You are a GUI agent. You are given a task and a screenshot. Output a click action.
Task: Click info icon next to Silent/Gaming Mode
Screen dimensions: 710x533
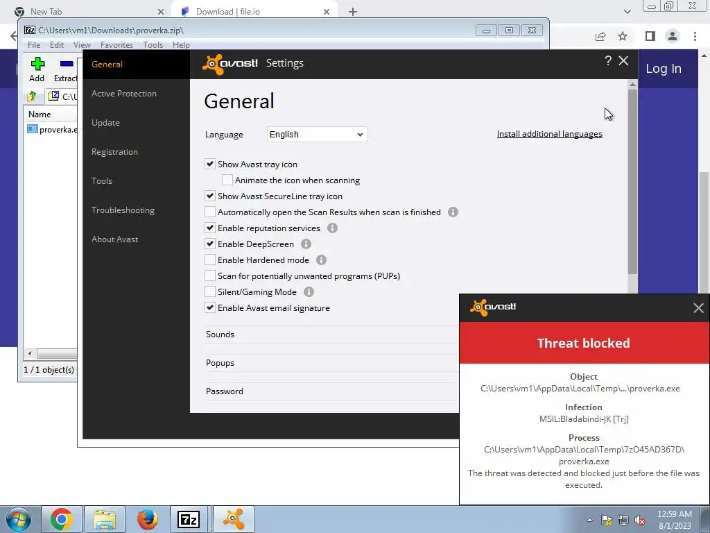(309, 292)
